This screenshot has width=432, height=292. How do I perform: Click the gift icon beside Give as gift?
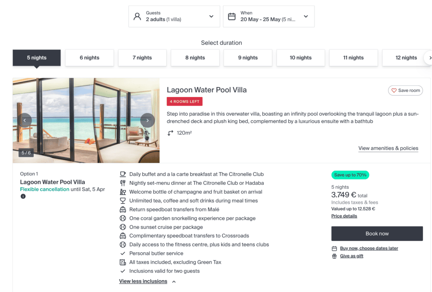pos(334,256)
